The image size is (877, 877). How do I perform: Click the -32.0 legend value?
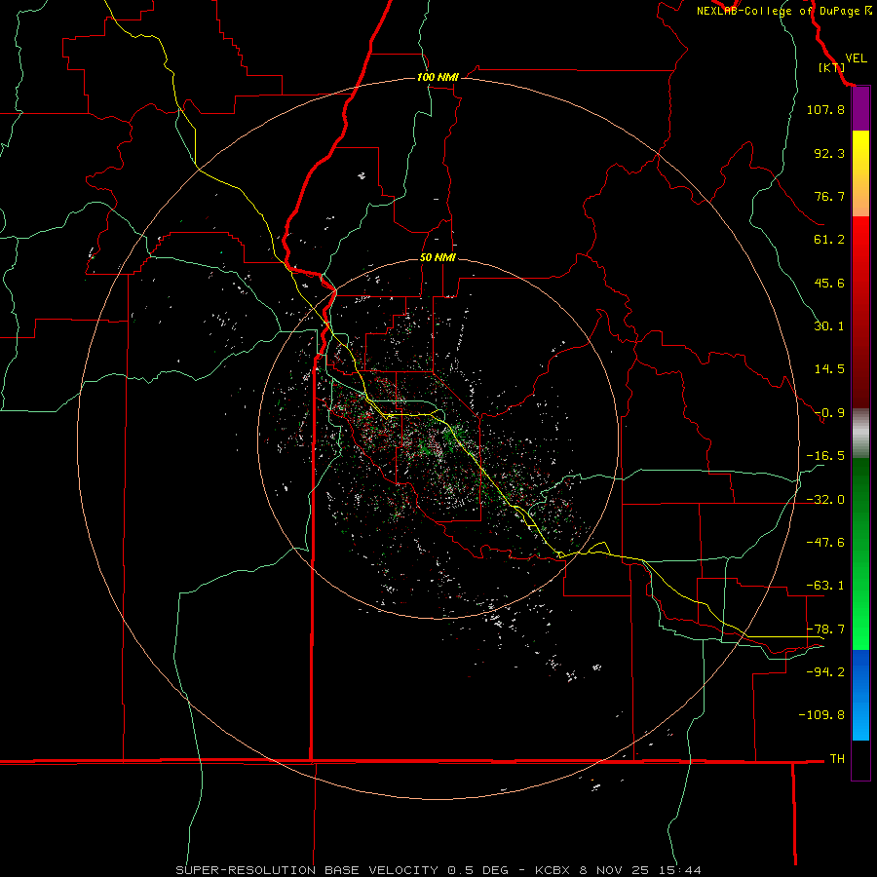pos(825,500)
